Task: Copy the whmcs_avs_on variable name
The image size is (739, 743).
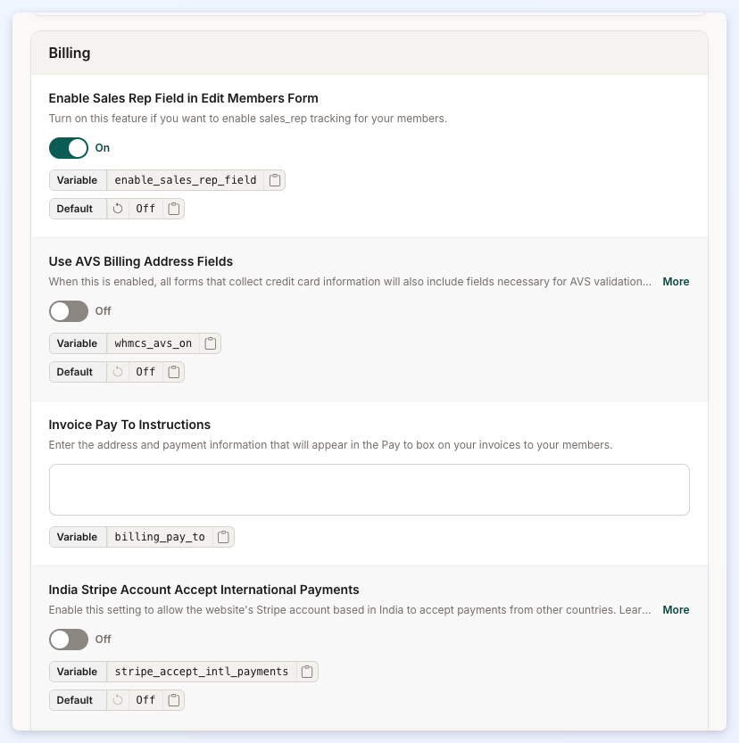Action: 211,343
